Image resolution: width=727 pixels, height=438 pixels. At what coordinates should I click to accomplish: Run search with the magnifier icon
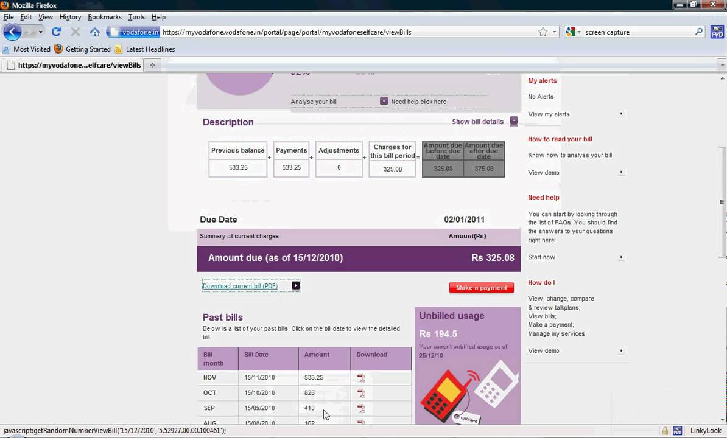[x=699, y=32]
